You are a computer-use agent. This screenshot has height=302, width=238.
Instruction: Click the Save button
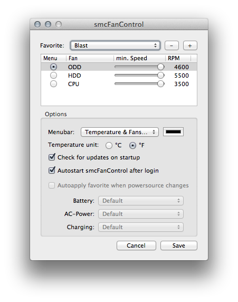179,246
